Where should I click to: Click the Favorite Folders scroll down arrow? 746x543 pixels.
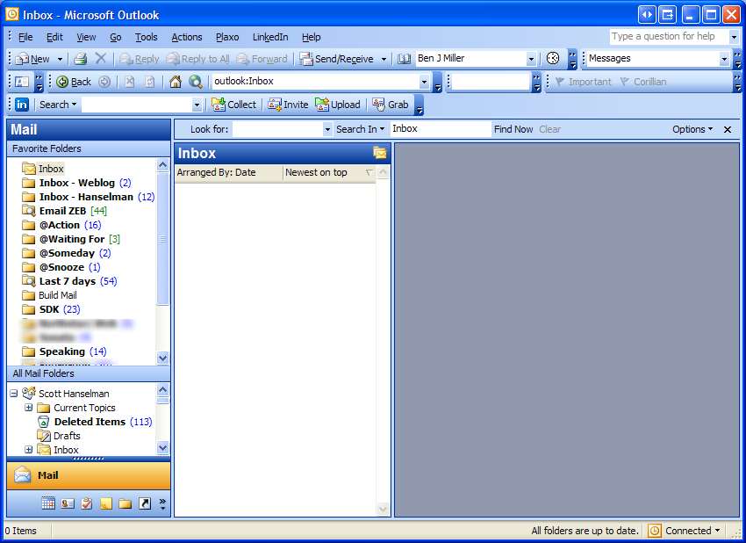point(162,358)
